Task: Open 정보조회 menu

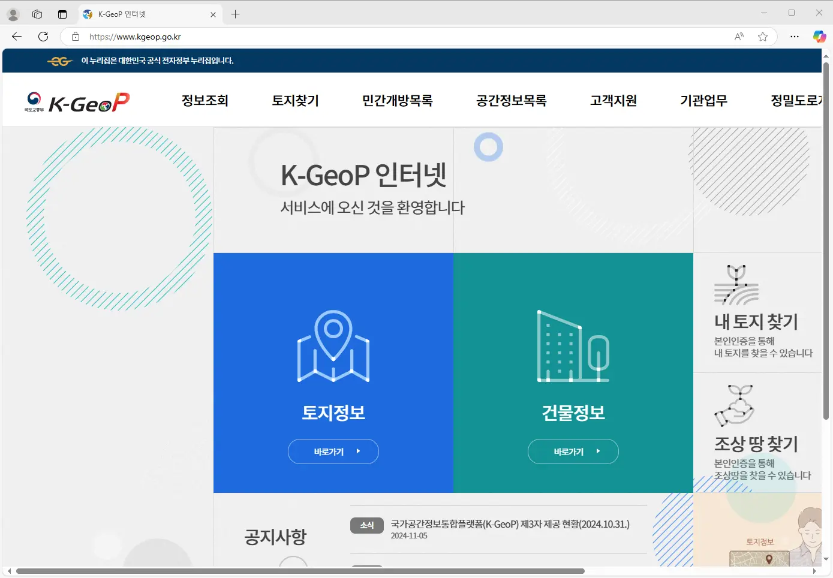Action: pyautogui.click(x=205, y=100)
